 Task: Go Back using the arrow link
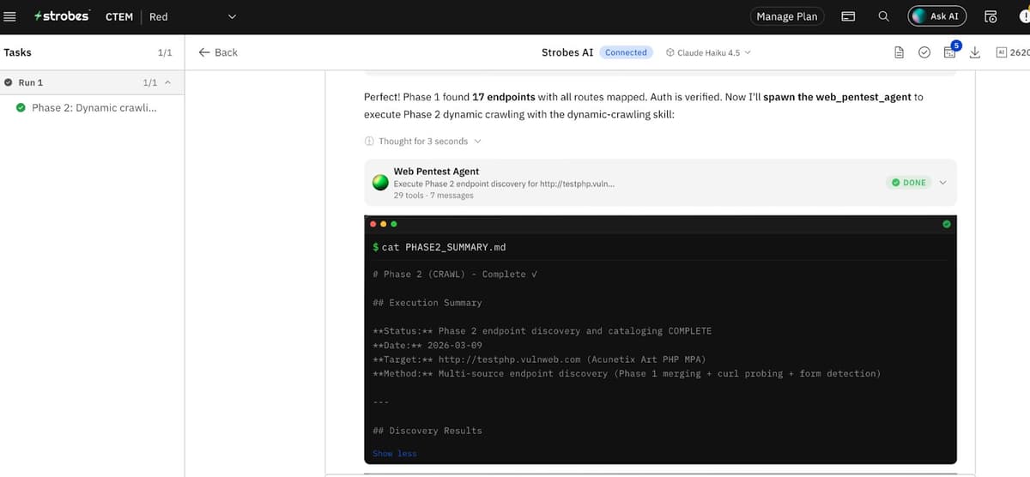click(x=218, y=52)
